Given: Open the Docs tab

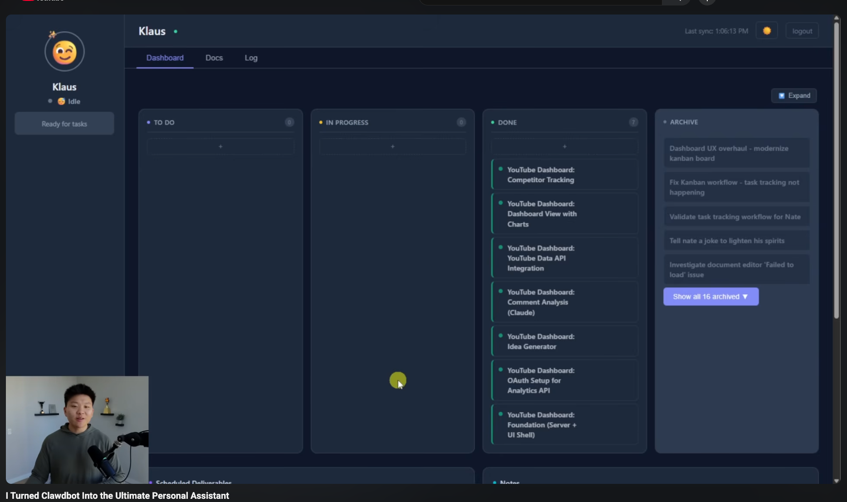Looking at the screenshot, I should [214, 58].
